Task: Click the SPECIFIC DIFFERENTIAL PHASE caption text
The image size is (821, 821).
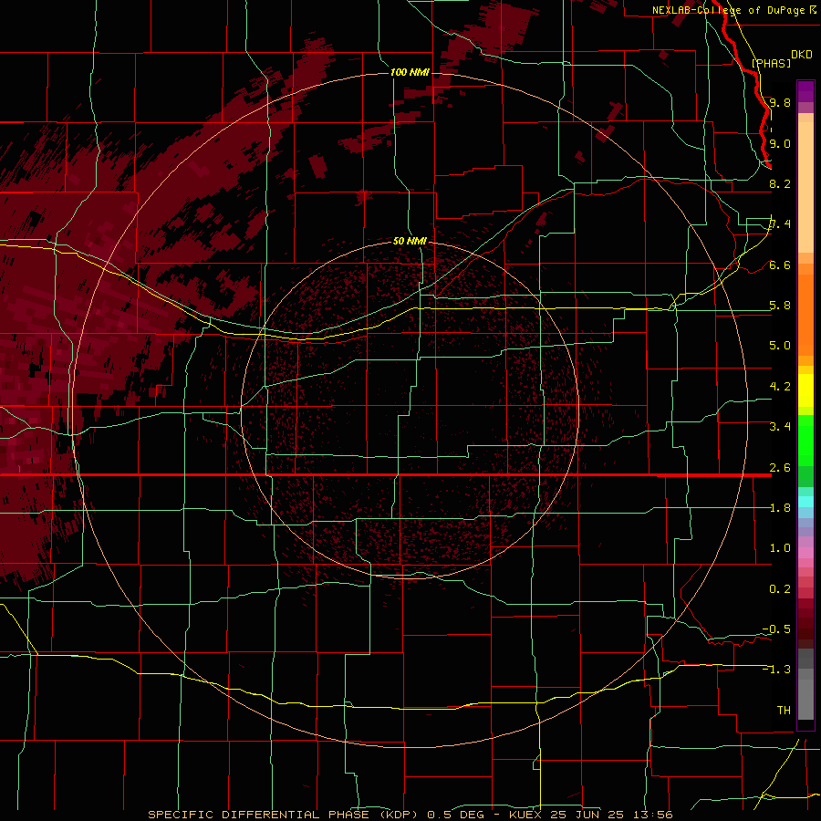Action: 258,815
